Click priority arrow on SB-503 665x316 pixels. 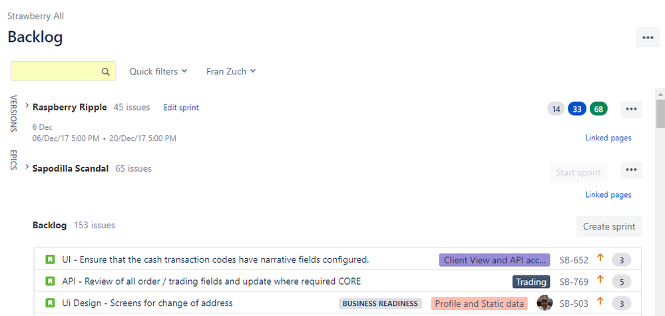point(600,301)
